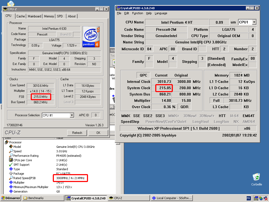The width and height of the screenshot is (269, 202).
Task: Click the Model row icon in SiSoftware list
Action: click(x=11, y=147)
